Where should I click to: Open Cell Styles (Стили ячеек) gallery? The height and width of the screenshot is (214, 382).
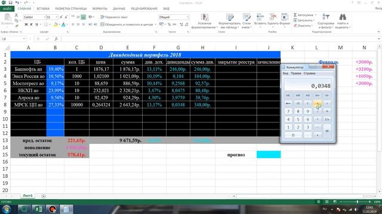click(x=247, y=17)
